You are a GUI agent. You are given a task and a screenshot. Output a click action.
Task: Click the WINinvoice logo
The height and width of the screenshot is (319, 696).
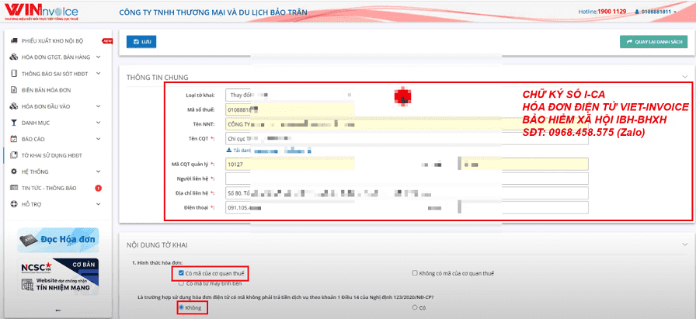[41, 12]
